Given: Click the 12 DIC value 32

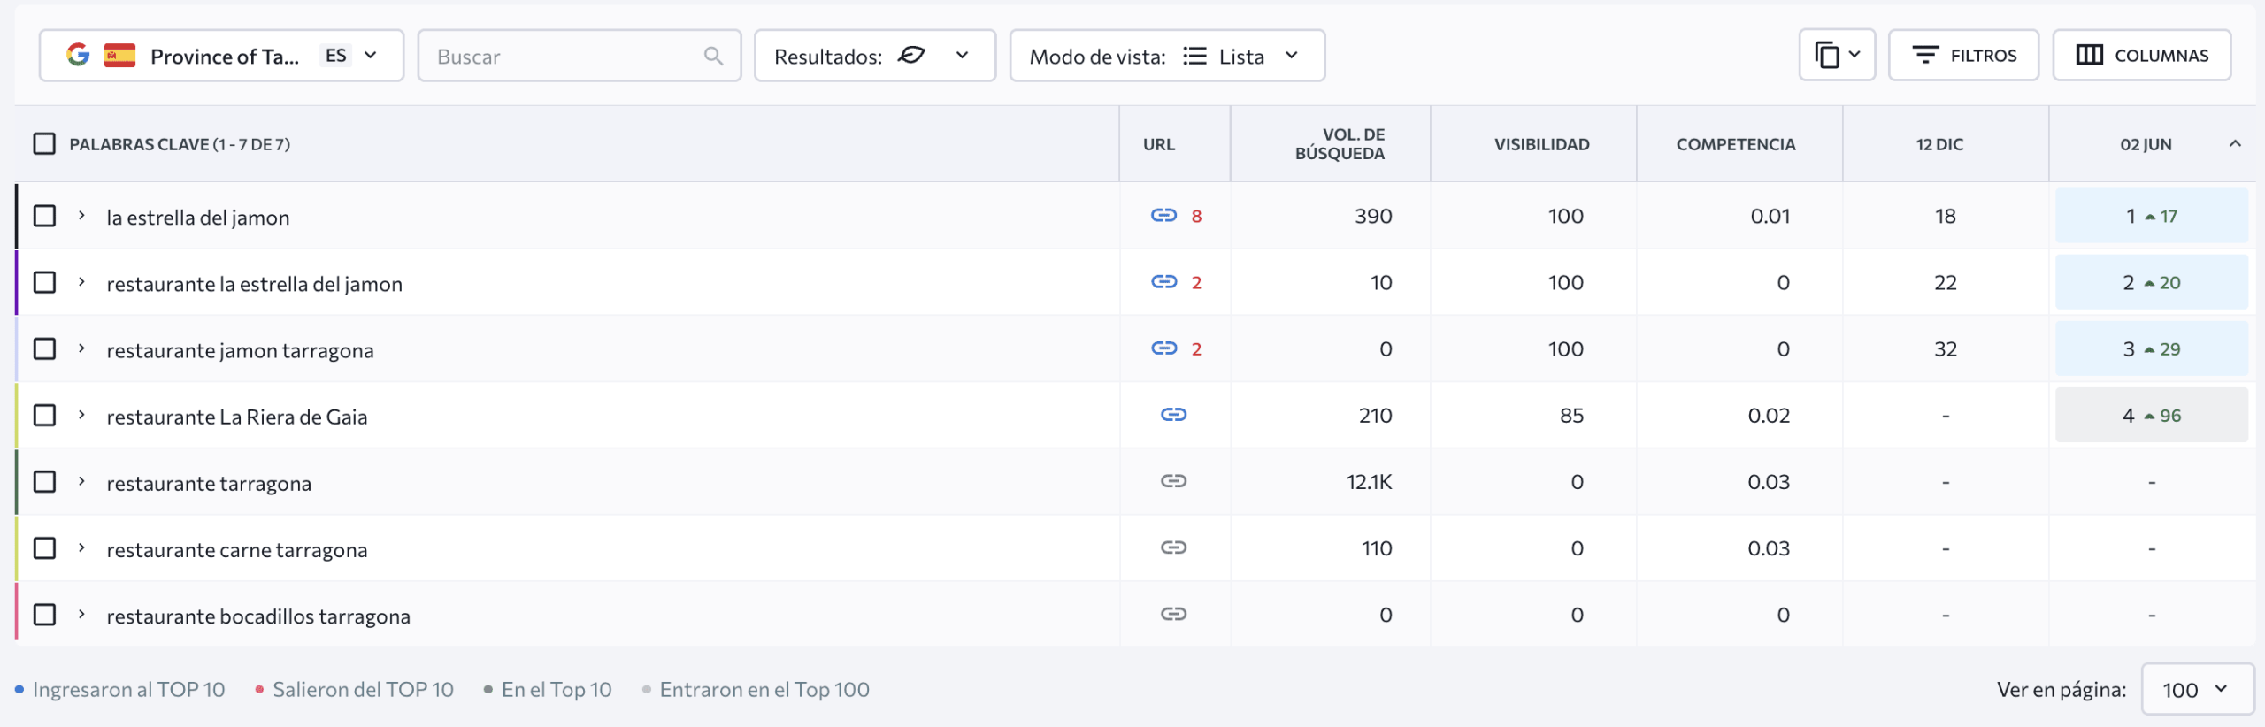Looking at the screenshot, I should click(1945, 348).
